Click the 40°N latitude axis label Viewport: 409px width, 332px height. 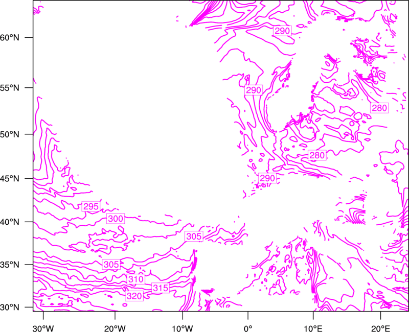[10, 222]
